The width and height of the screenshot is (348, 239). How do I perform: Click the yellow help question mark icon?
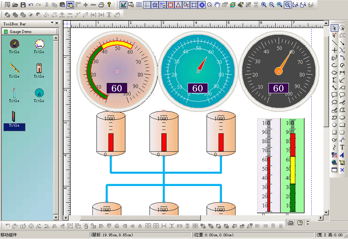coord(109,5)
